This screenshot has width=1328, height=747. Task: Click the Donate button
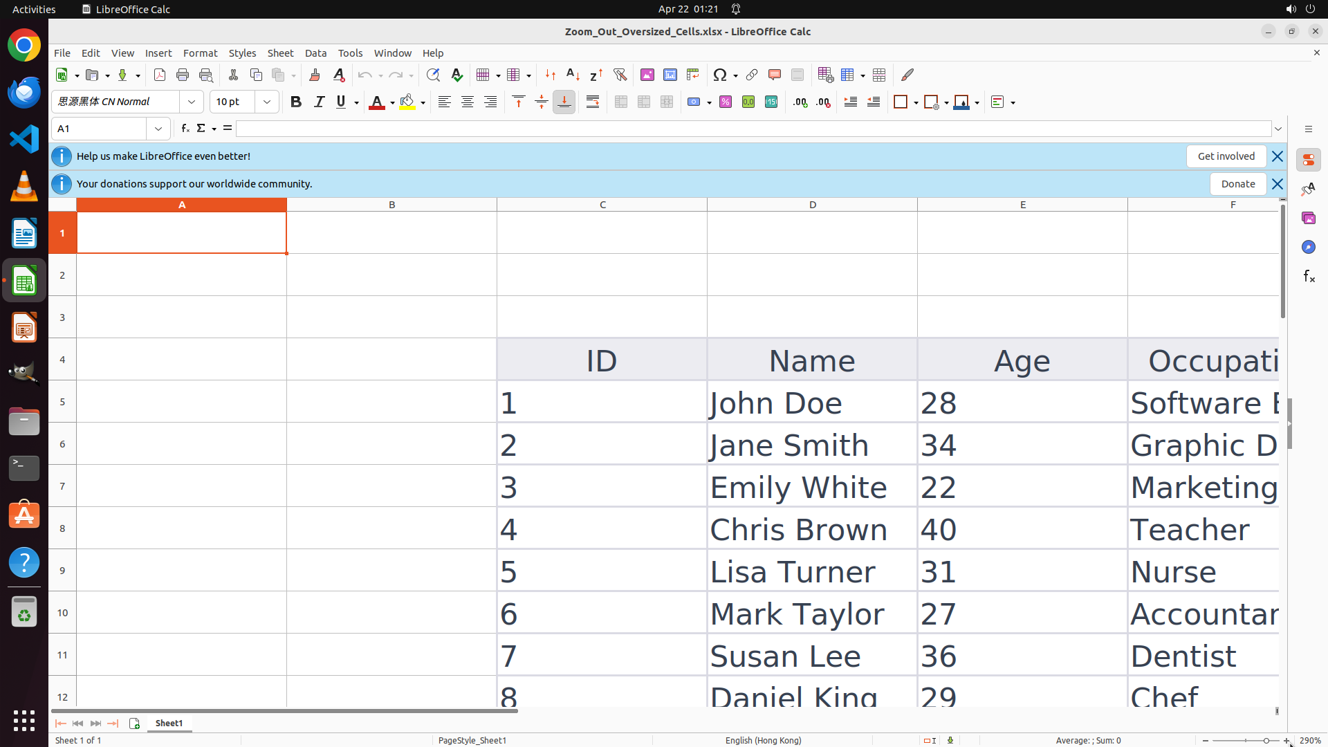(1237, 184)
